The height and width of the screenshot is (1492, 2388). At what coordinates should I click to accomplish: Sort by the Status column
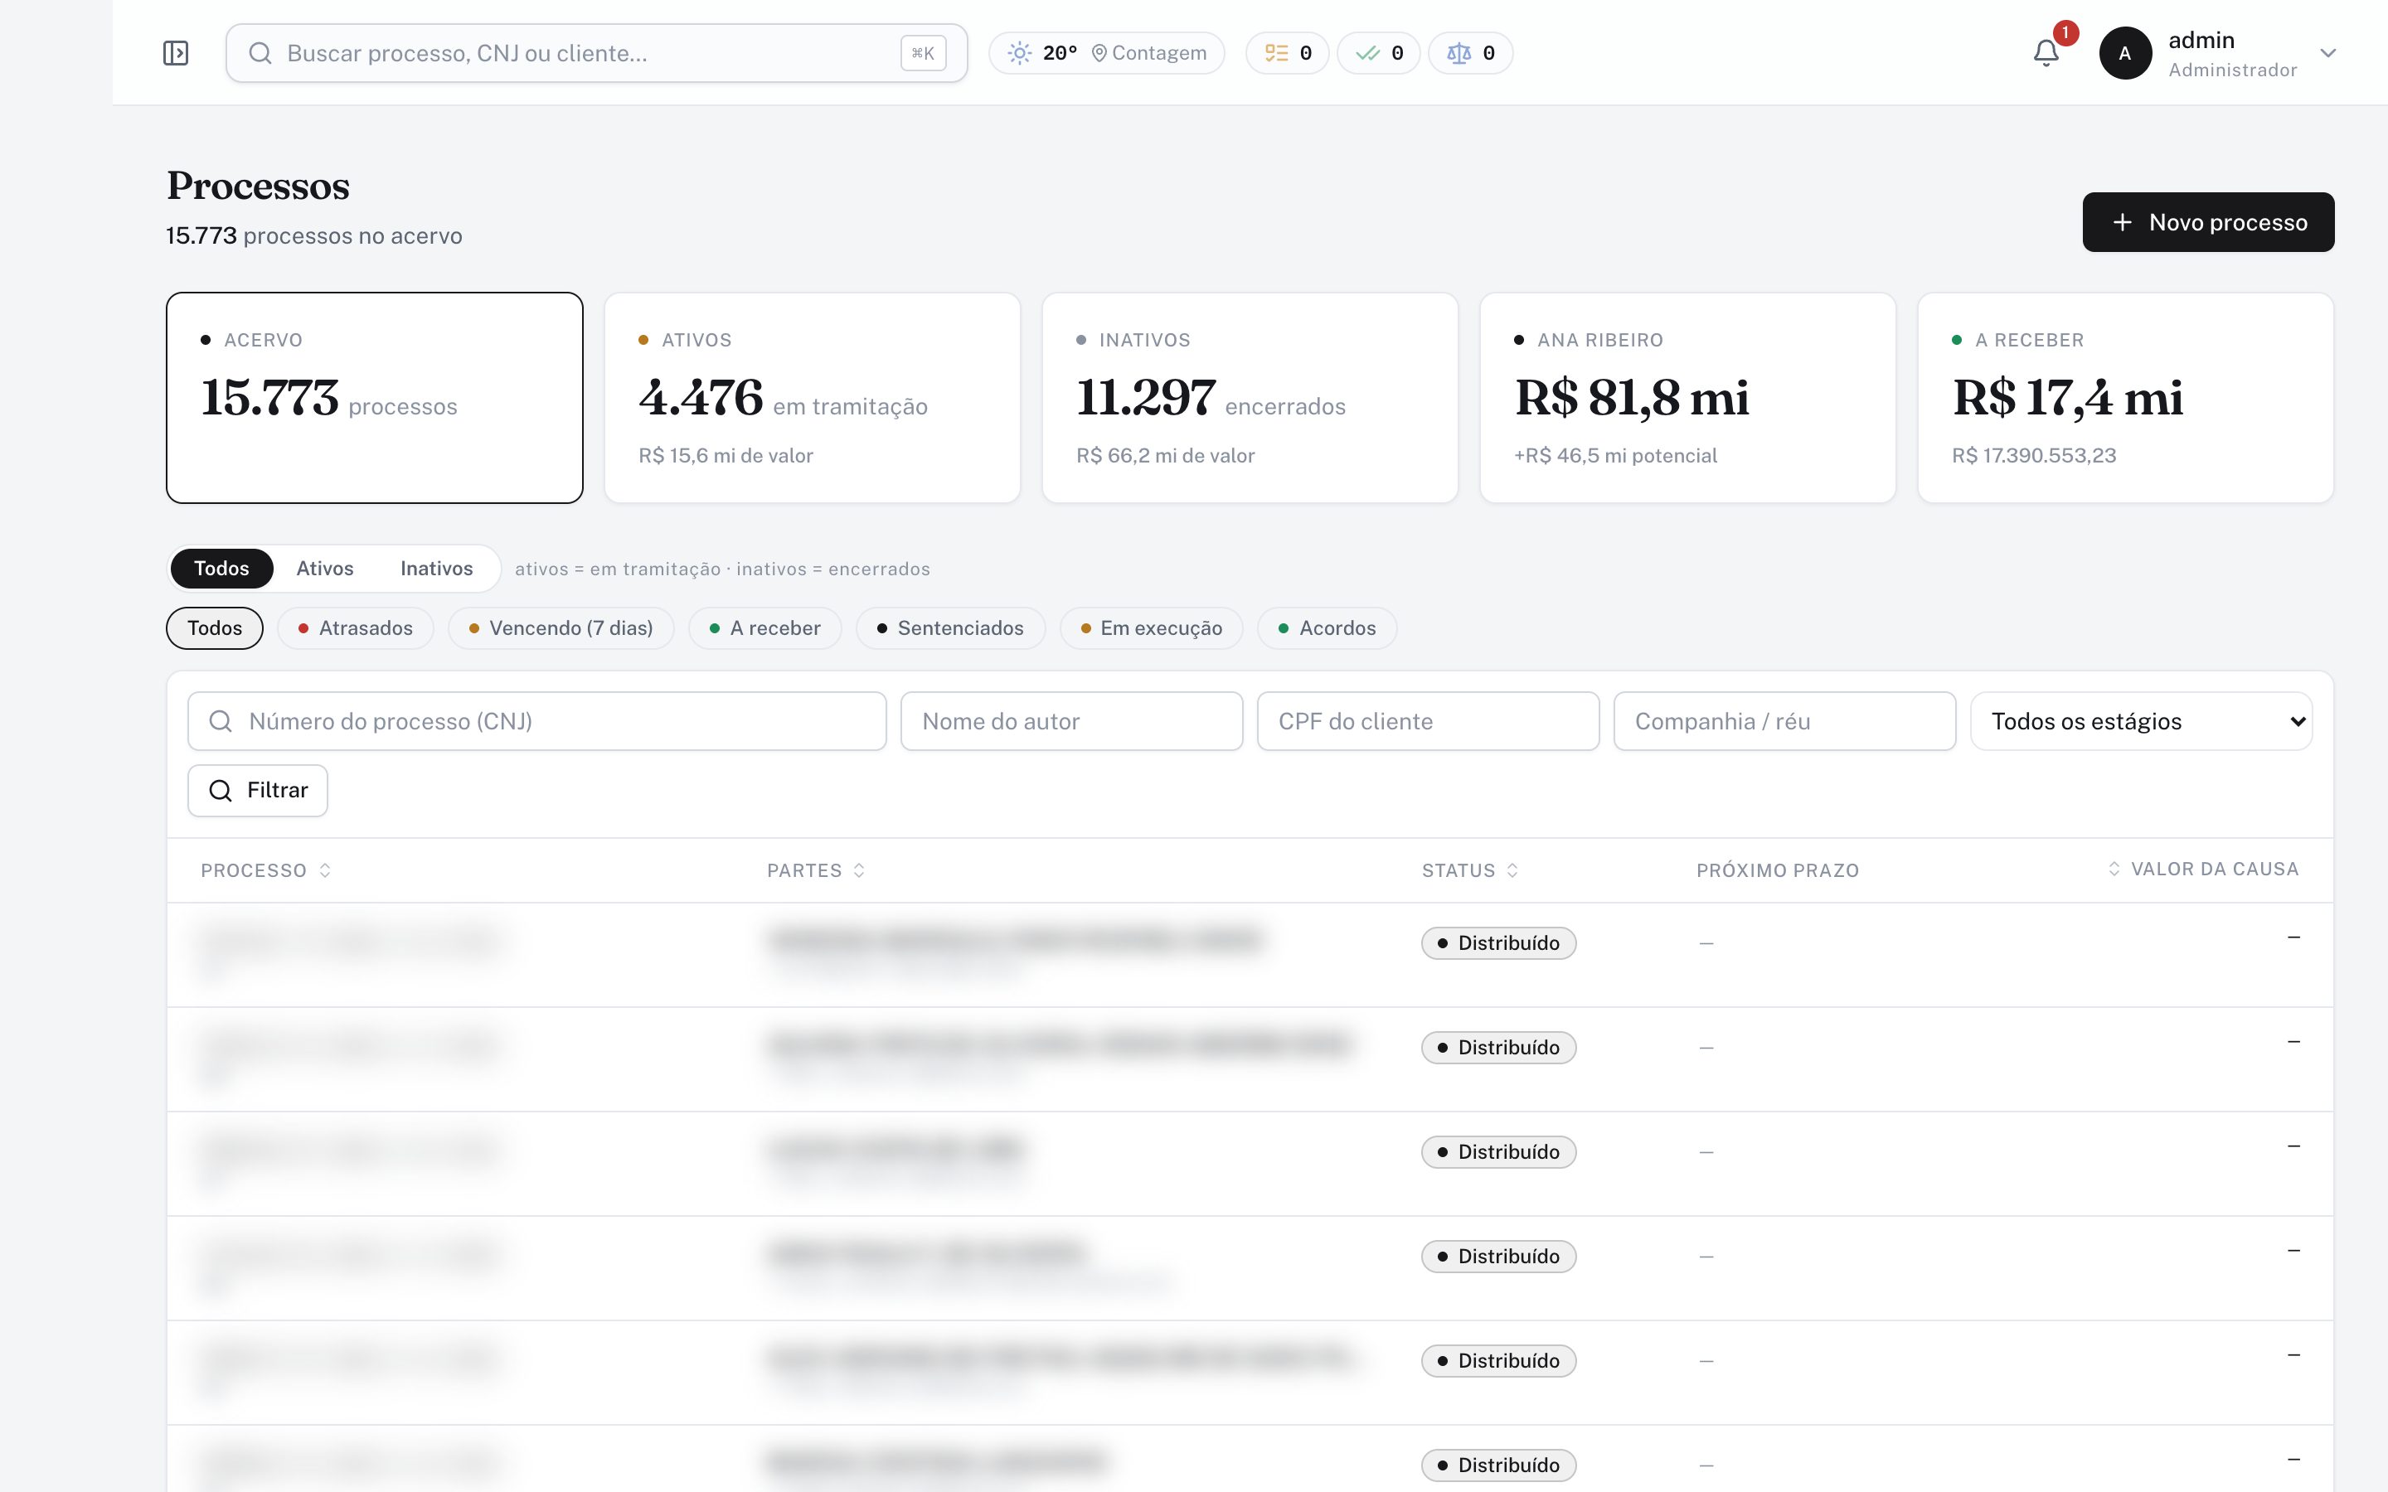pyautogui.click(x=1469, y=870)
